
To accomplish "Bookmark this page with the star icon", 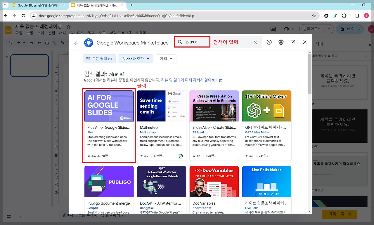I will tap(314, 16).
